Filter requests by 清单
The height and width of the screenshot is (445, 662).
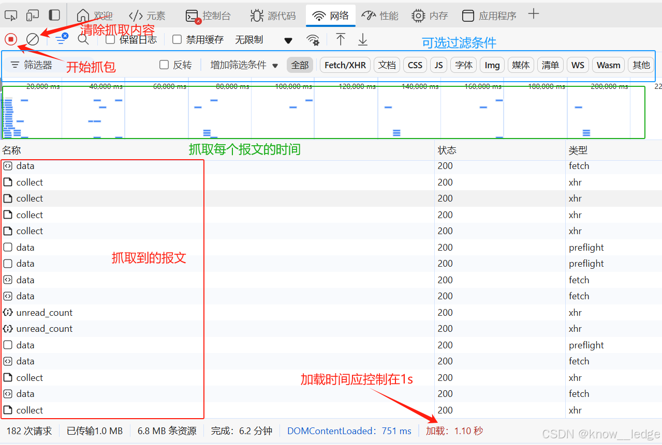pyautogui.click(x=550, y=65)
